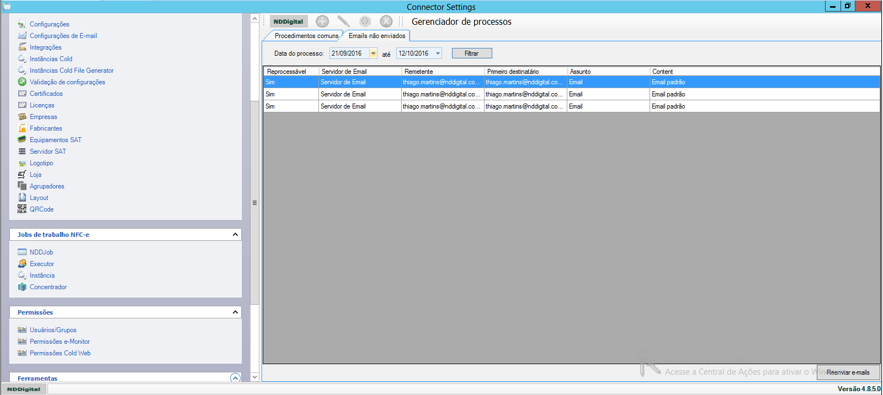Open the end date 12/10/2016 dropdown
The width and height of the screenshot is (883, 395).
[x=438, y=53]
